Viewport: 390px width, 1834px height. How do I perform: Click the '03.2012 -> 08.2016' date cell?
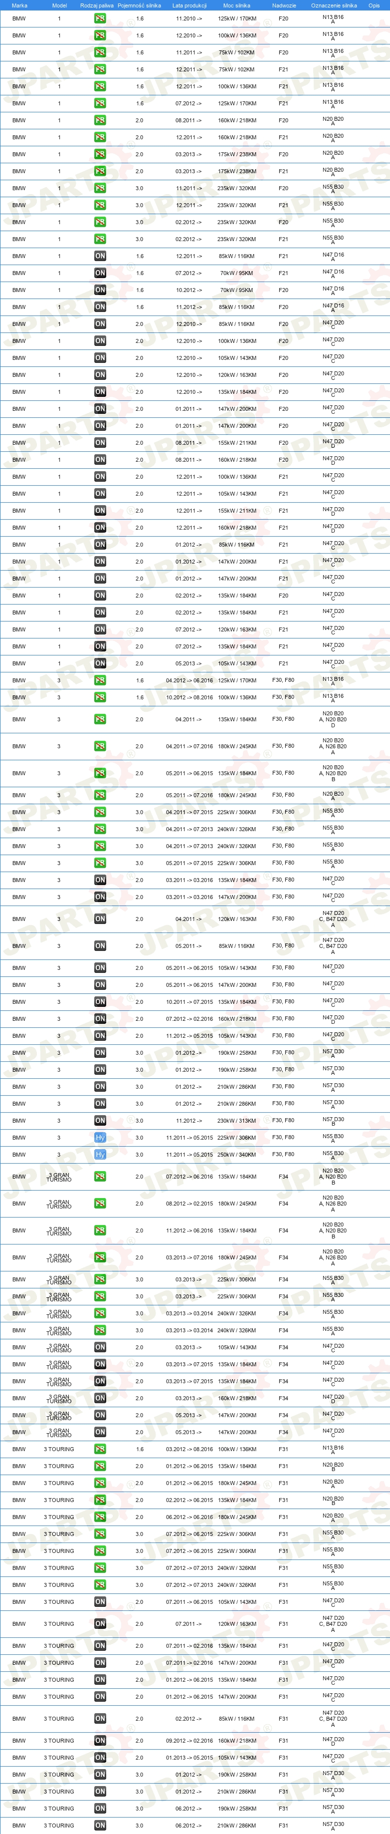(190, 1450)
